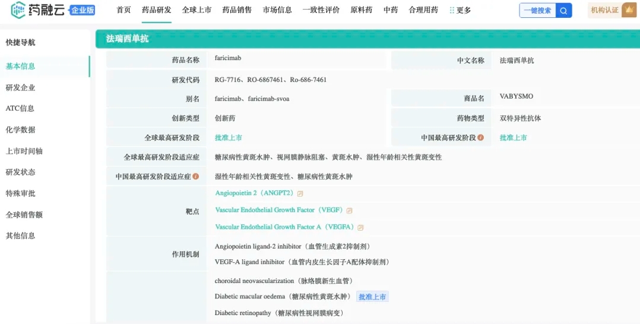Click 批准上市 under 全球最高研发阶段
The image size is (640, 324).
(229, 138)
